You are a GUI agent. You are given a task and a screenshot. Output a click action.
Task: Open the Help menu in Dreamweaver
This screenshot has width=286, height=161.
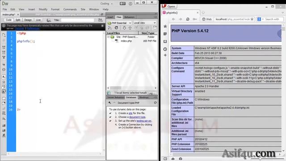tap(105, 9)
